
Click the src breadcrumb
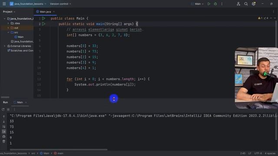[33, 153]
